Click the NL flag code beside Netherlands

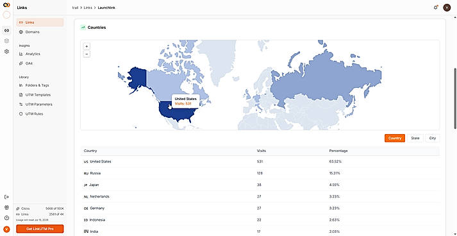coord(86,197)
